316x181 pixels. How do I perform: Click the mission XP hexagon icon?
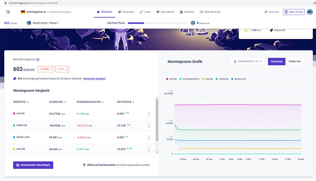193,23
